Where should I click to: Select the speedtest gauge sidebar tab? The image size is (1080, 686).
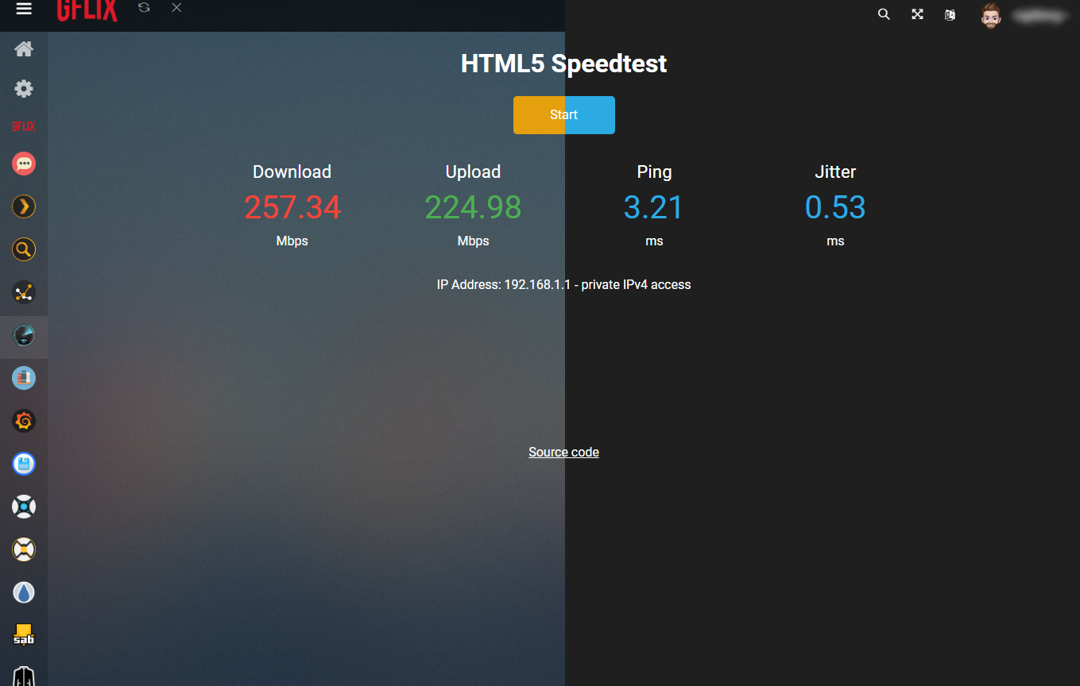24,336
